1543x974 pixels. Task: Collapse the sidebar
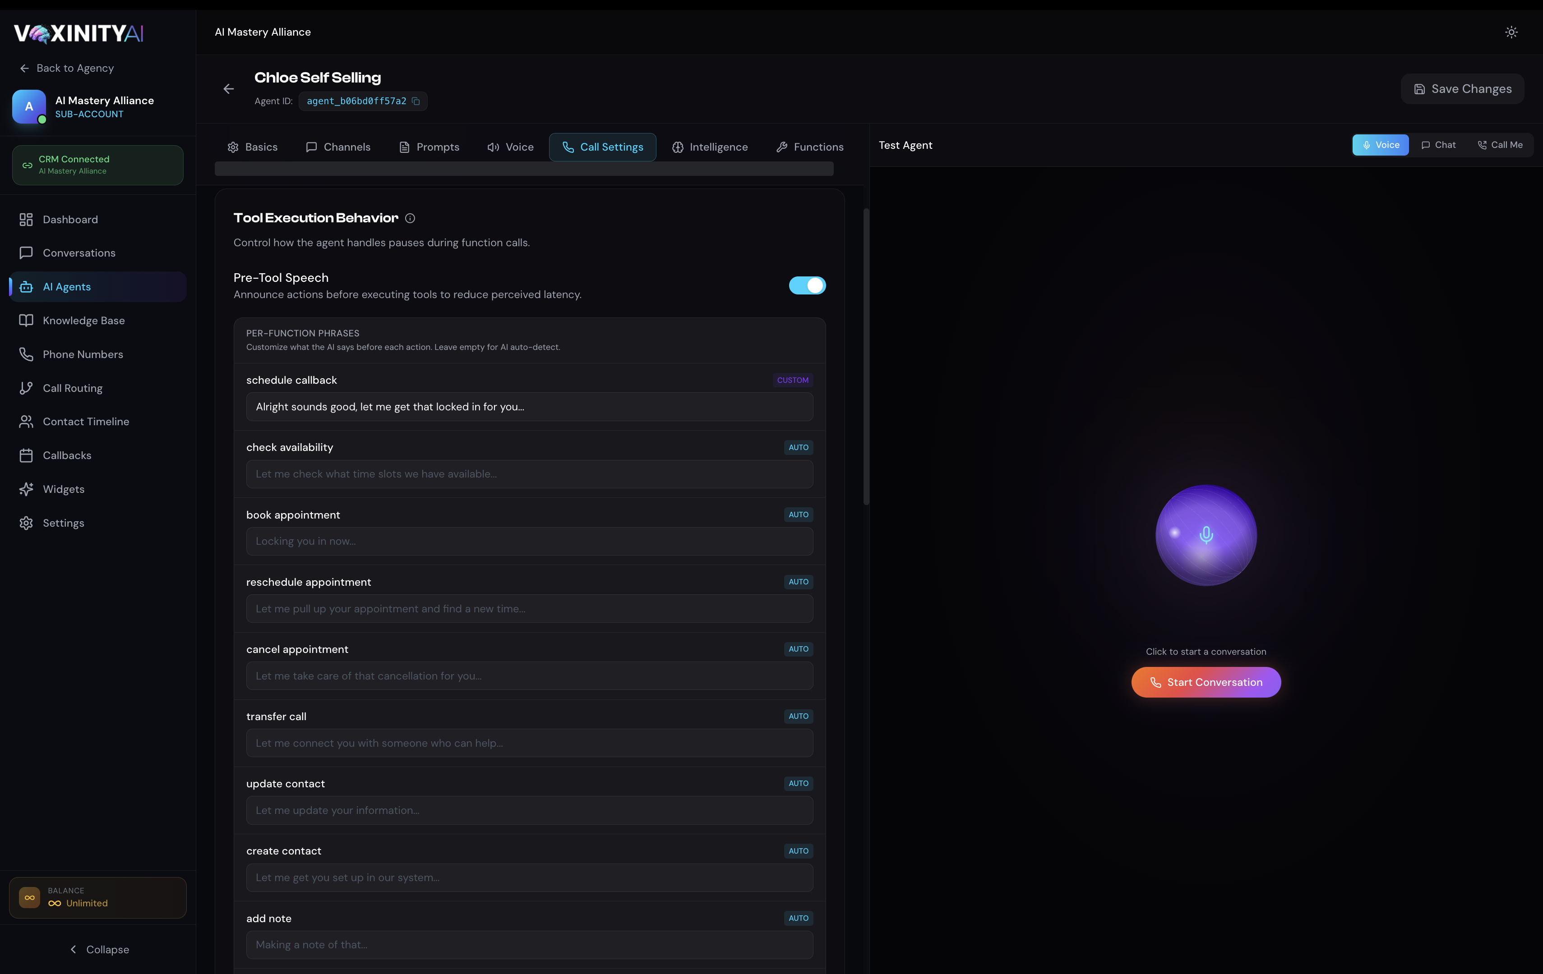[99, 950]
